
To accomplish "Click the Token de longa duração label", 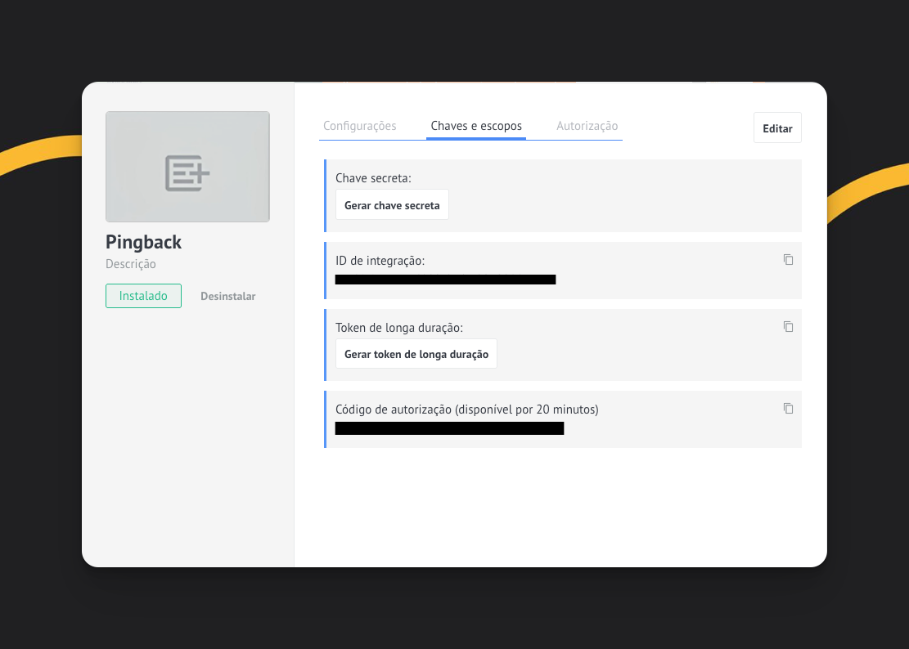I will pos(399,328).
